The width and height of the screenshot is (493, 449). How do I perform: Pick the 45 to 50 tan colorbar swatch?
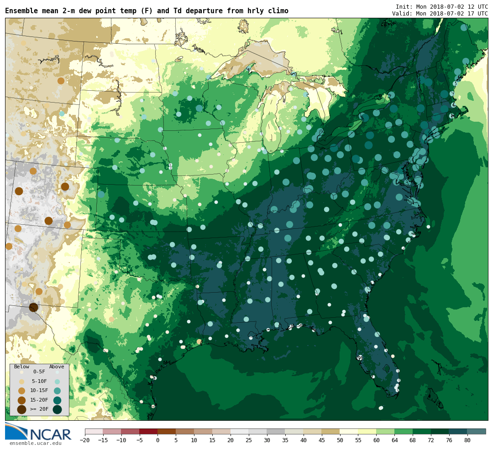pos(330,431)
